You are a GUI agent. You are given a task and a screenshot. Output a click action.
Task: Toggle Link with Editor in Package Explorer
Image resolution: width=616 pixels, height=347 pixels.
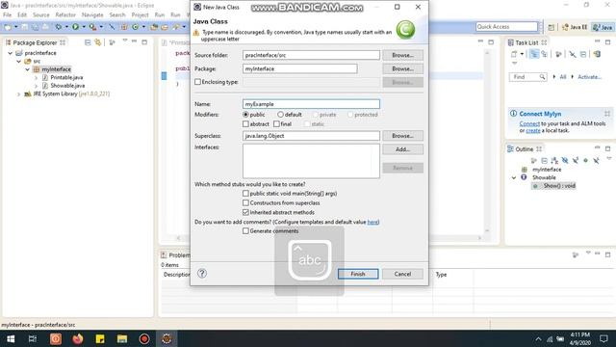pos(97,42)
